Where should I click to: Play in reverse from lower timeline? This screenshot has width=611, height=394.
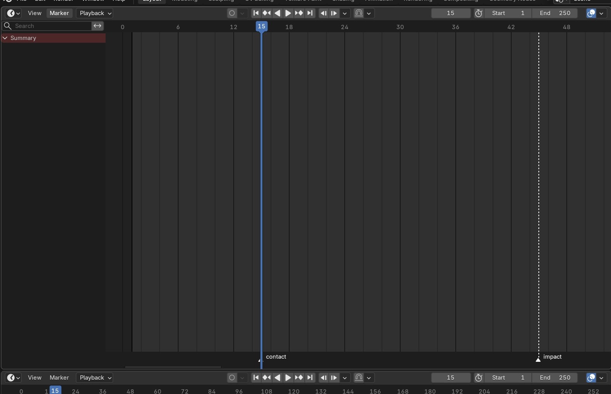278,378
